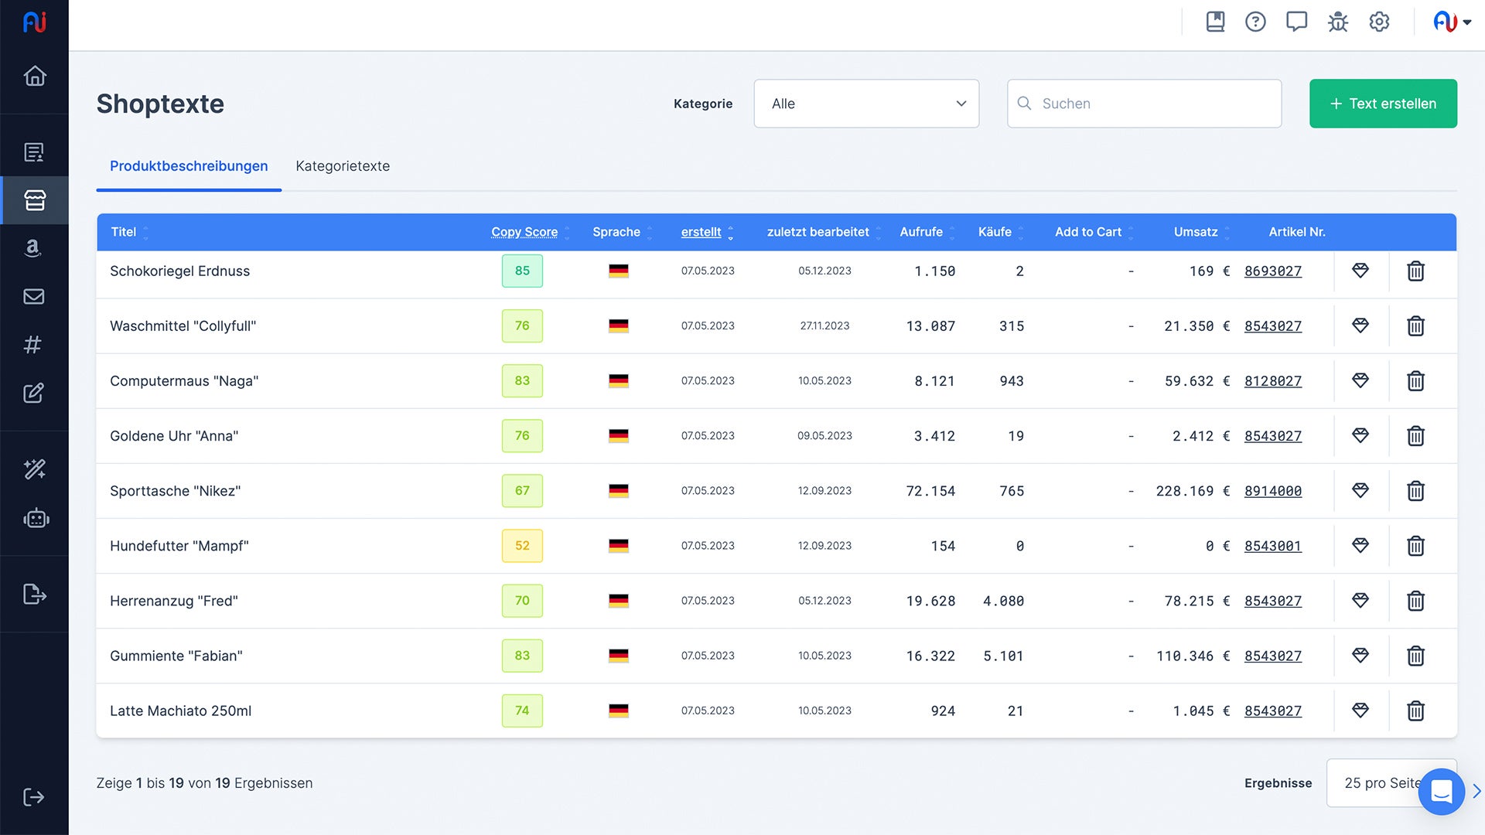Open the help question mark icon
Screen dimensions: 1485x835
coord(1255,22)
